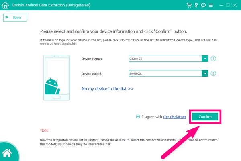
Task: Open the Device Name dropdown arrow
Action: 205,59
